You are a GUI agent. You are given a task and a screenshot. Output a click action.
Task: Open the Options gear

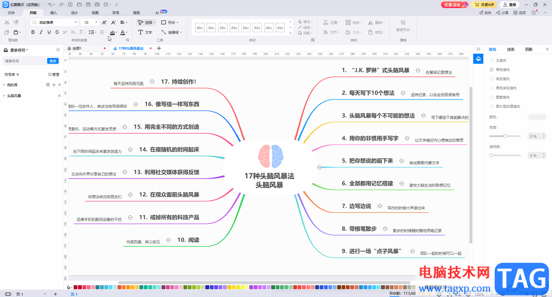[x=520, y=13]
